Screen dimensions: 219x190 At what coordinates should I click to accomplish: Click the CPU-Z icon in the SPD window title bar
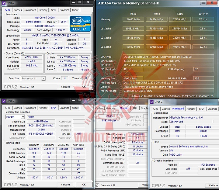(4, 101)
